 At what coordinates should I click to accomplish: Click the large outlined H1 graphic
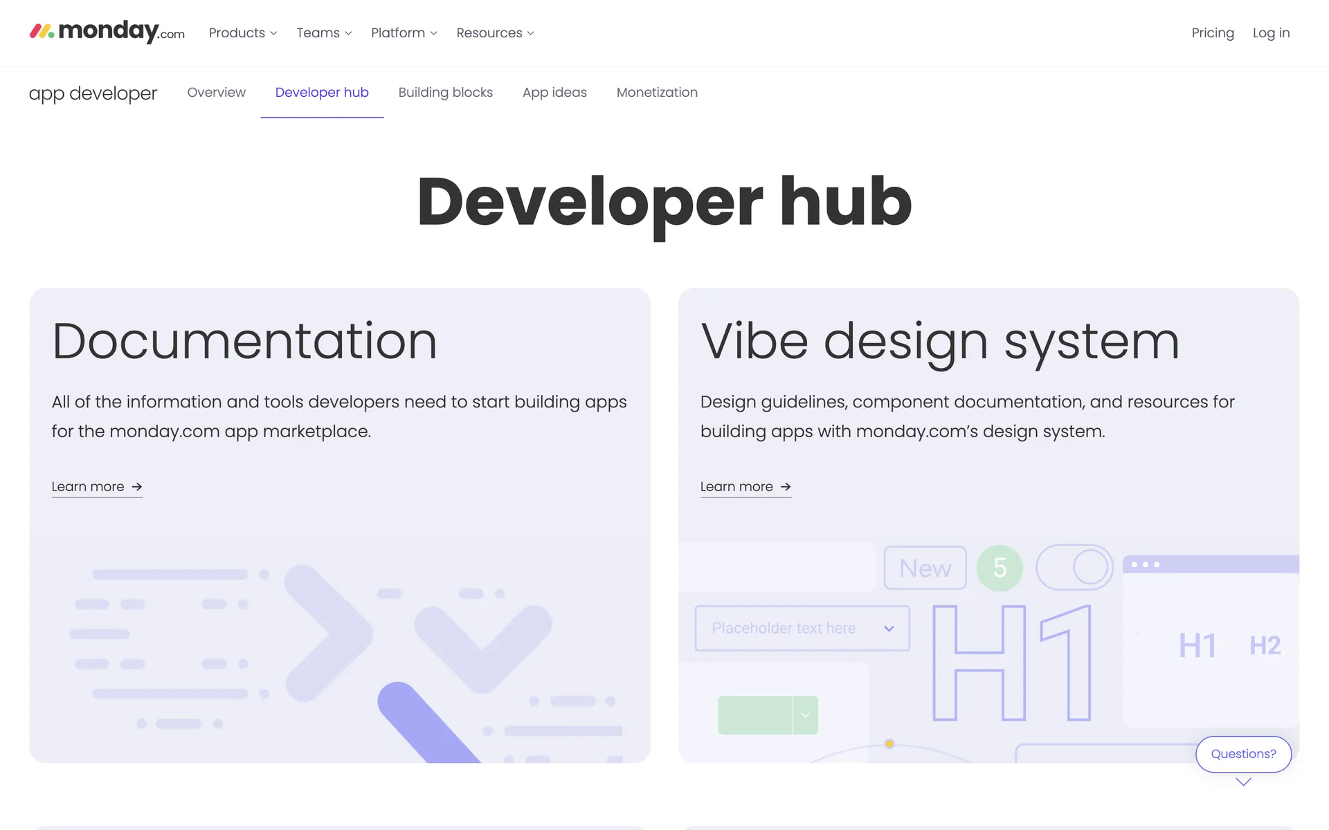pos(1011,663)
